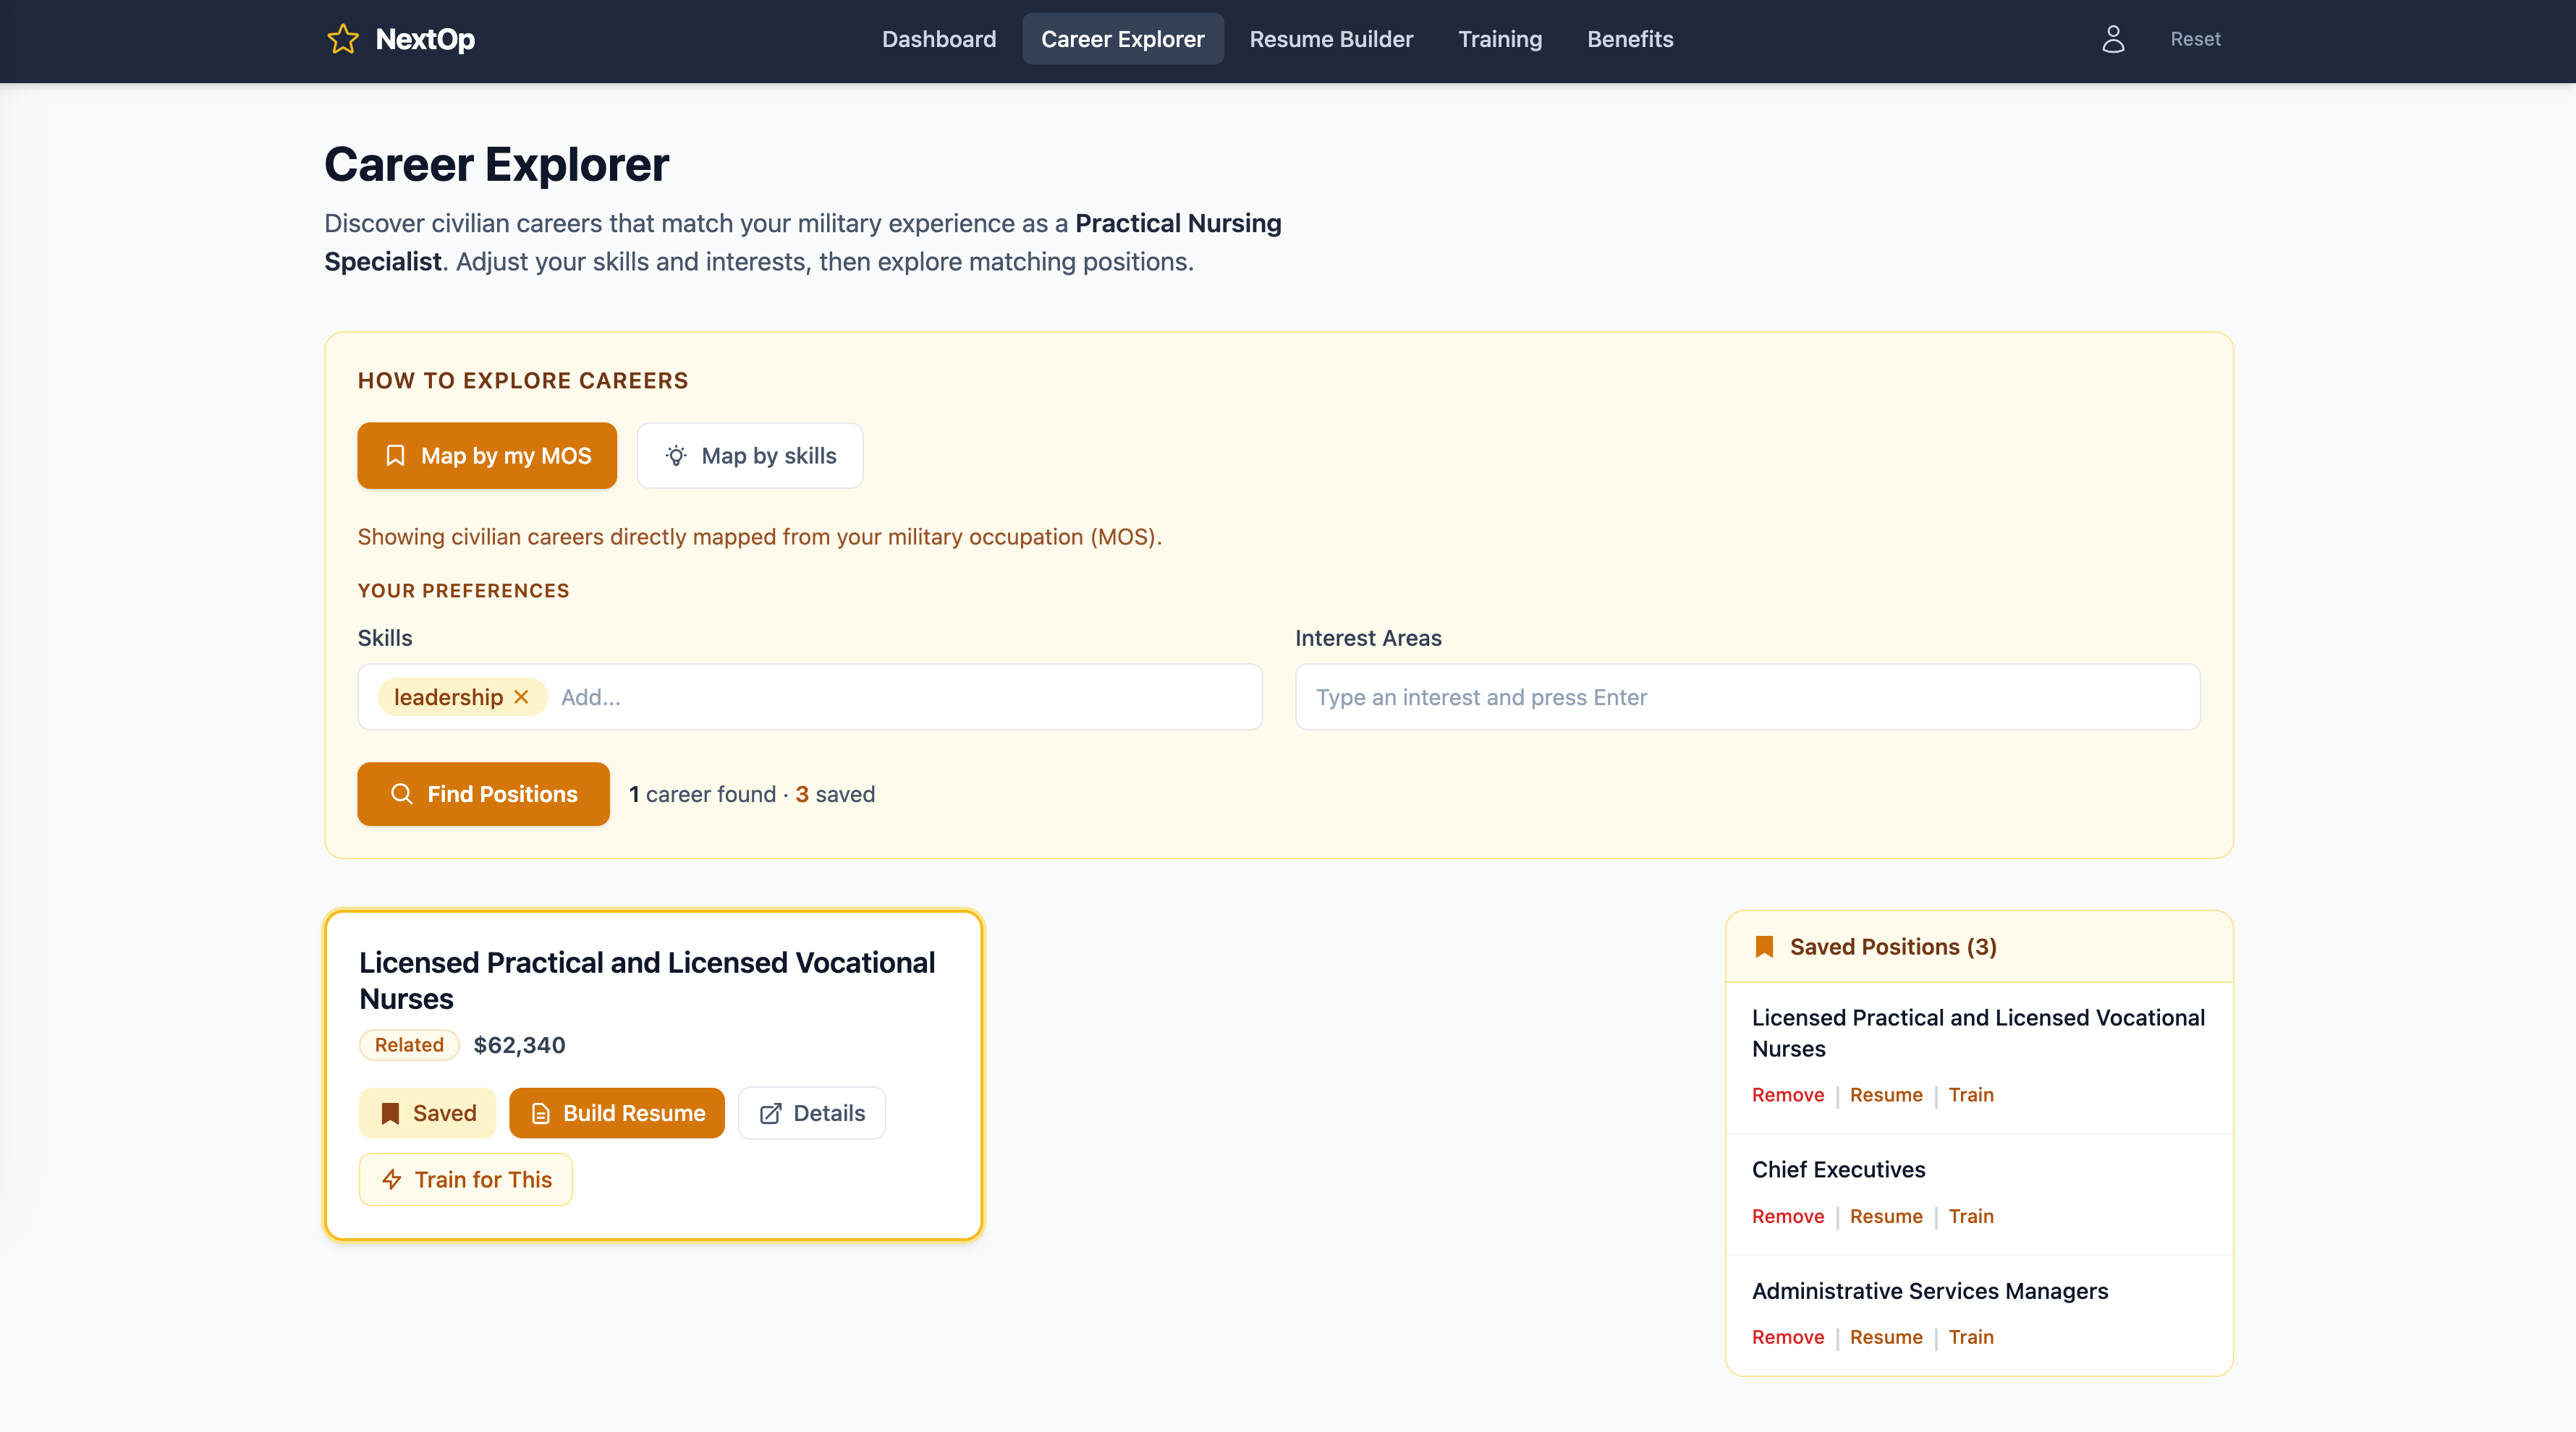Click Resume link for Administrative Services Managers
The image size is (2576, 1432).
tap(1885, 1337)
